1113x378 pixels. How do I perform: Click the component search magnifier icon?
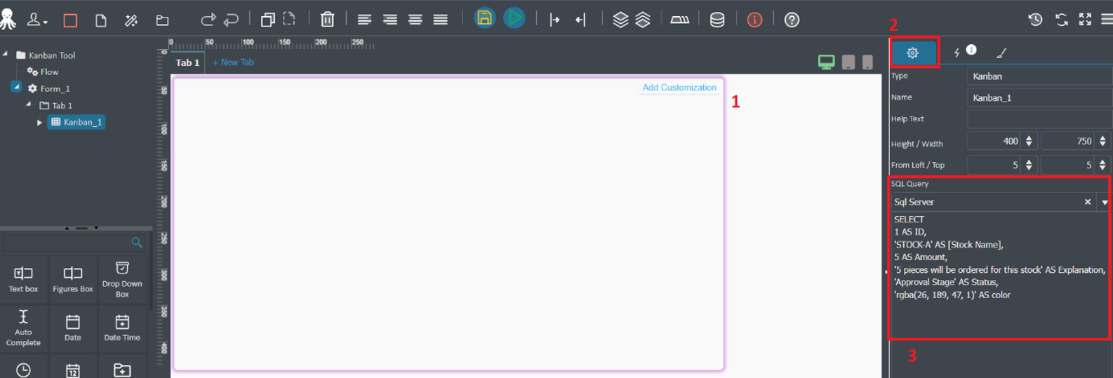pos(137,243)
